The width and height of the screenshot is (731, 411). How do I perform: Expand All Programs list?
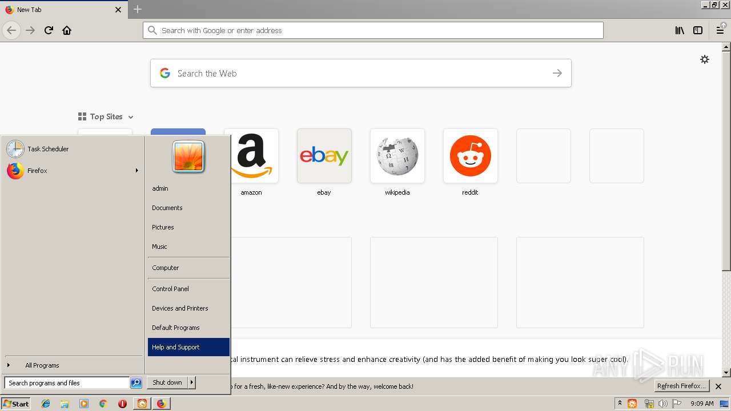73,365
